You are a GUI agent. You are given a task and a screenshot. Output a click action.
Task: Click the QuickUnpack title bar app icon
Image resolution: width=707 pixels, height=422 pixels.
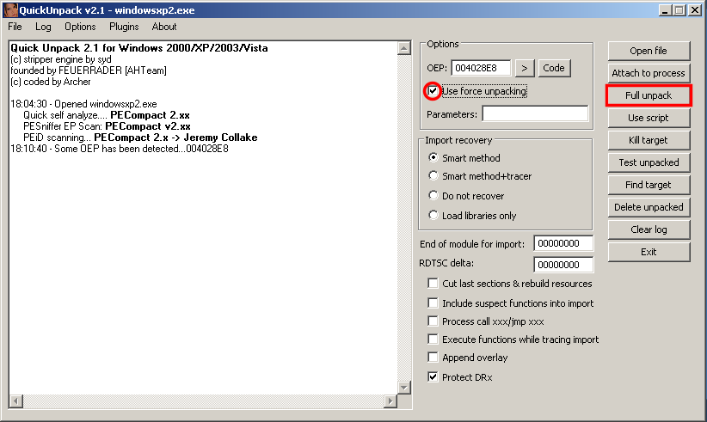10,9
